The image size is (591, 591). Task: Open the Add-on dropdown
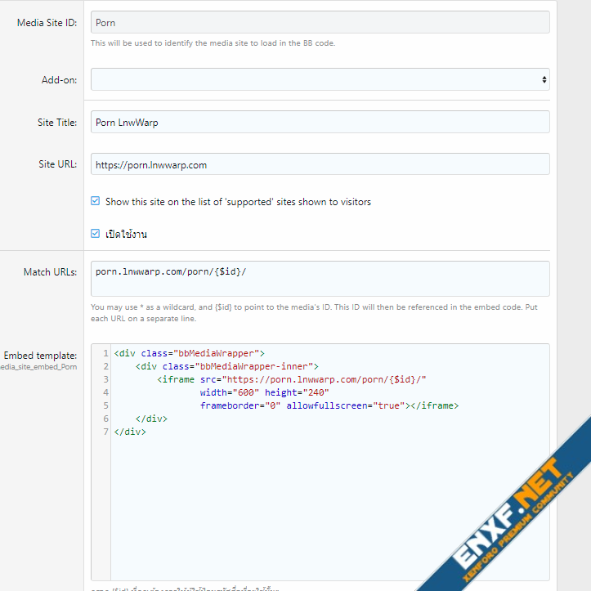click(320, 79)
